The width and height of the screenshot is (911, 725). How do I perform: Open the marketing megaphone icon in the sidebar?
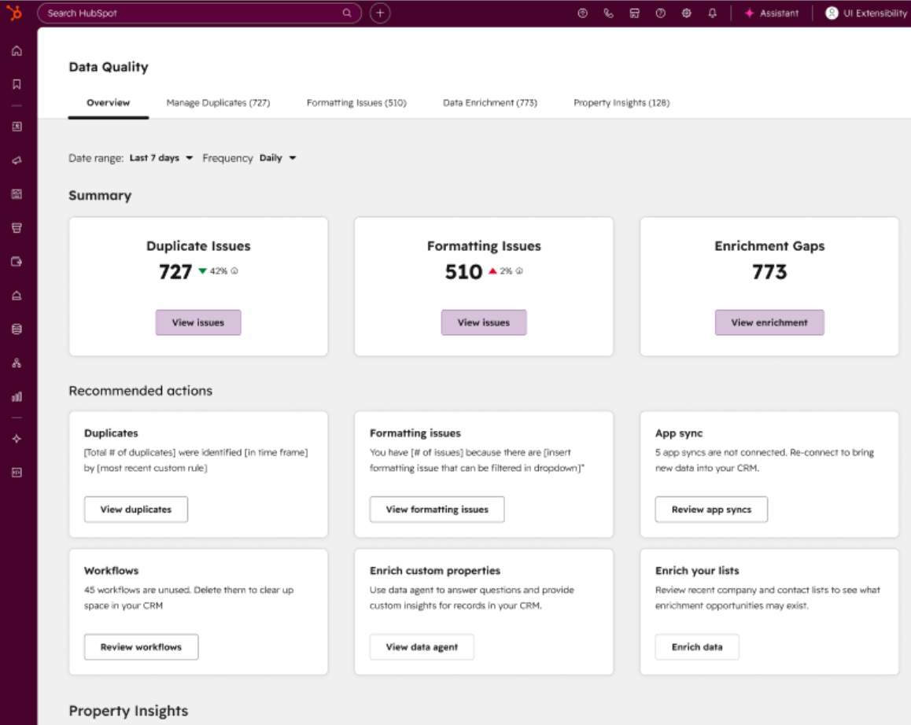point(17,160)
